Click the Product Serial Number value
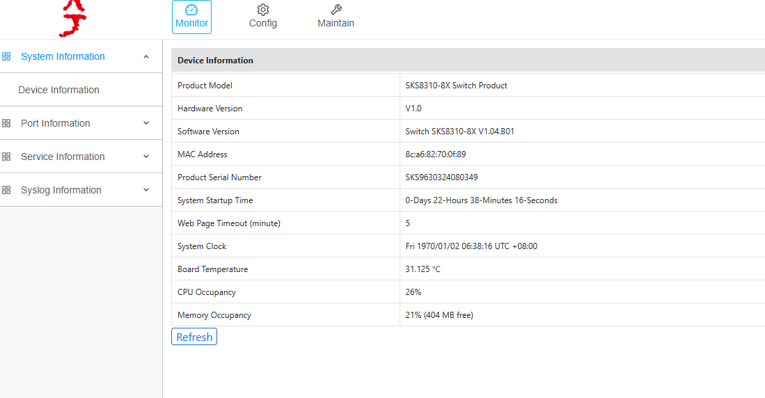The image size is (765, 398). click(441, 177)
